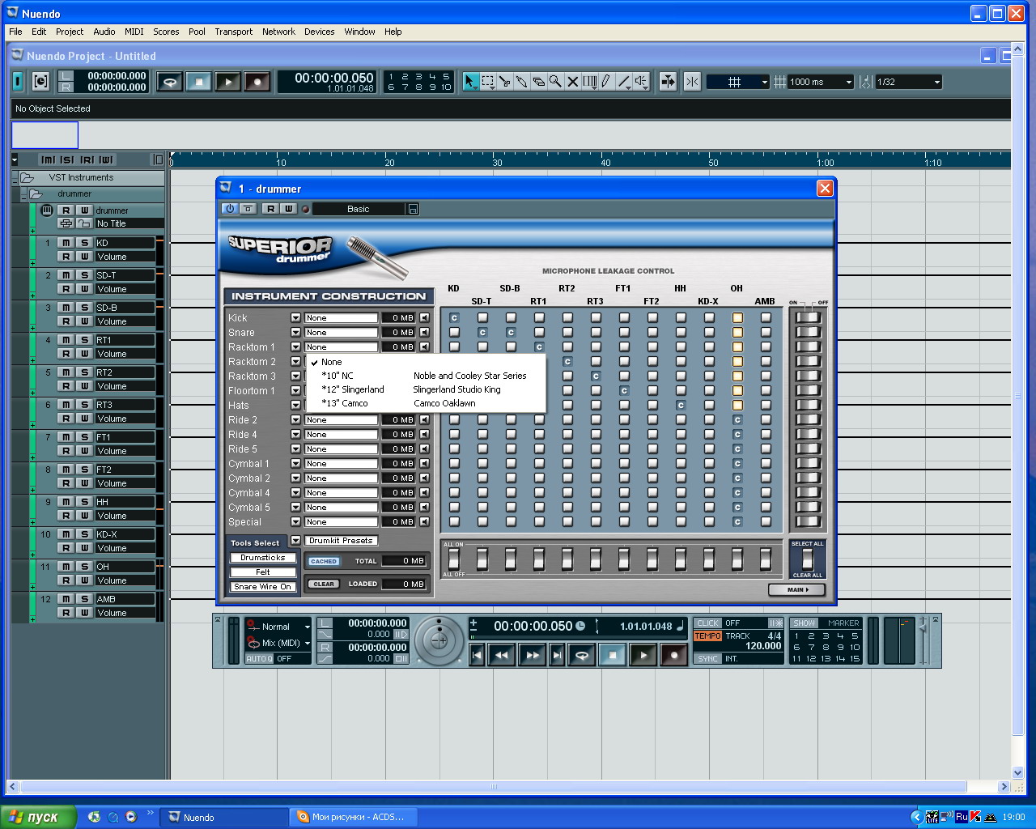
Task: Choose *12" Slingerland from the menu
Action: tap(425, 389)
